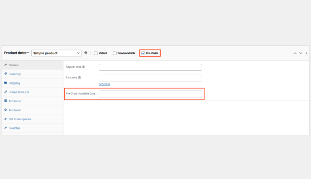Click the Inventory tag icon
Screen dimensions: 311x179
[x=6, y=74]
